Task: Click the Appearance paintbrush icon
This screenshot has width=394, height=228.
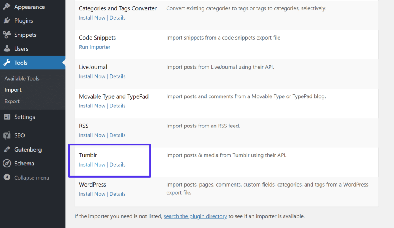Action: click(7, 7)
